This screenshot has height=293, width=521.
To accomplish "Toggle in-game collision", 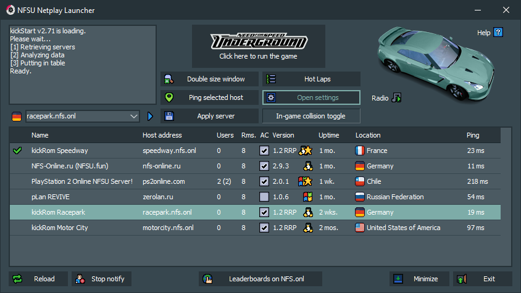I will click(x=311, y=116).
